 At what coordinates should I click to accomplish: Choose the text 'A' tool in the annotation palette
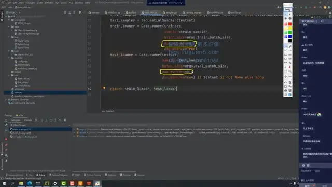(290, 63)
